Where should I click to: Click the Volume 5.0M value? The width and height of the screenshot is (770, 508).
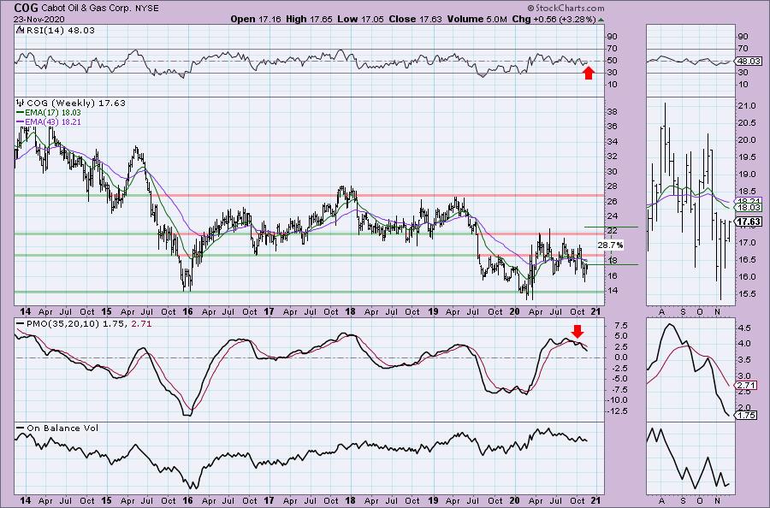pyautogui.click(x=477, y=19)
